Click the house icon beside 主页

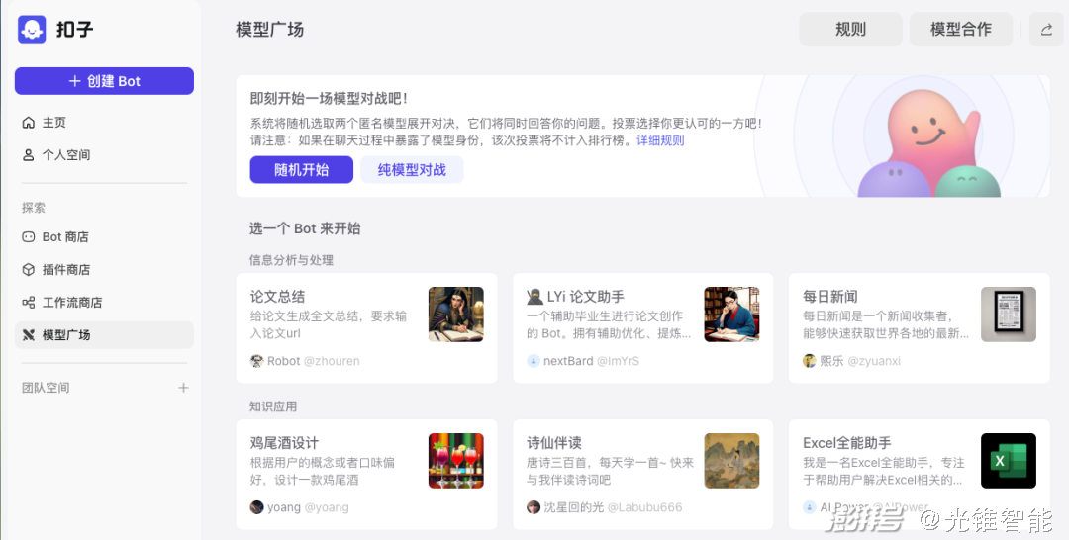click(x=28, y=123)
